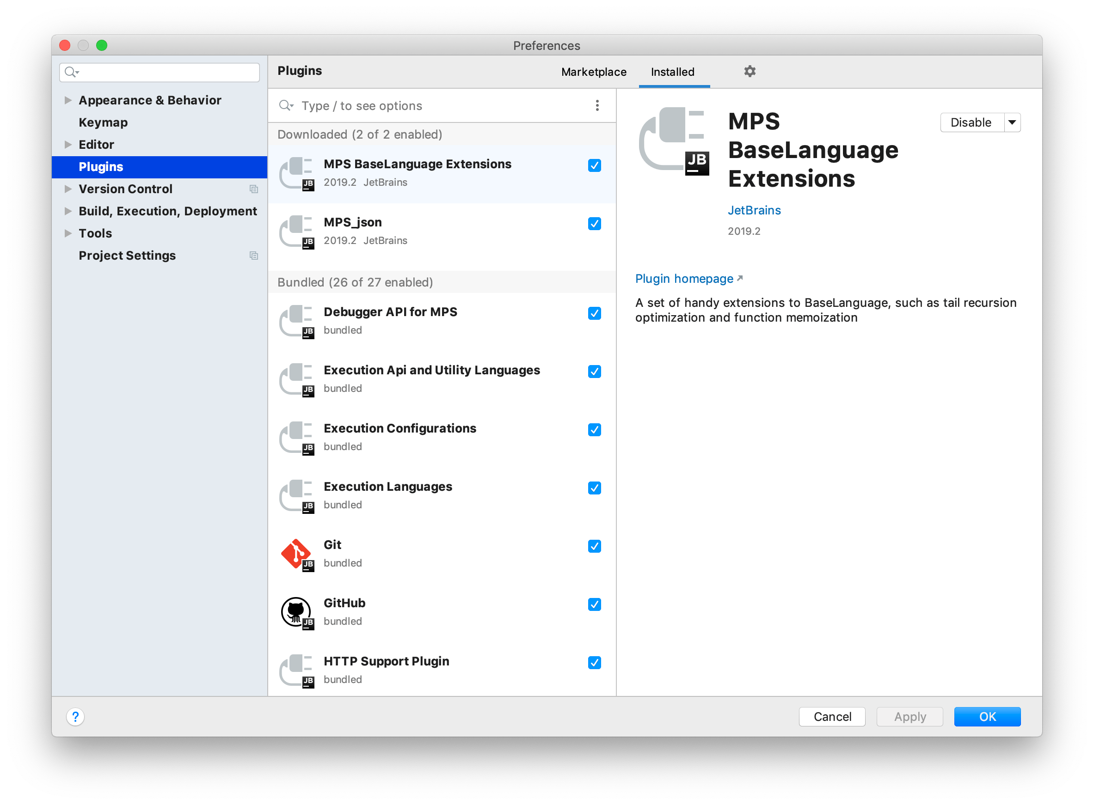Screen dimensions: 1094x805
Task: Expand the Appearance & Behavior section
Action: [68, 100]
